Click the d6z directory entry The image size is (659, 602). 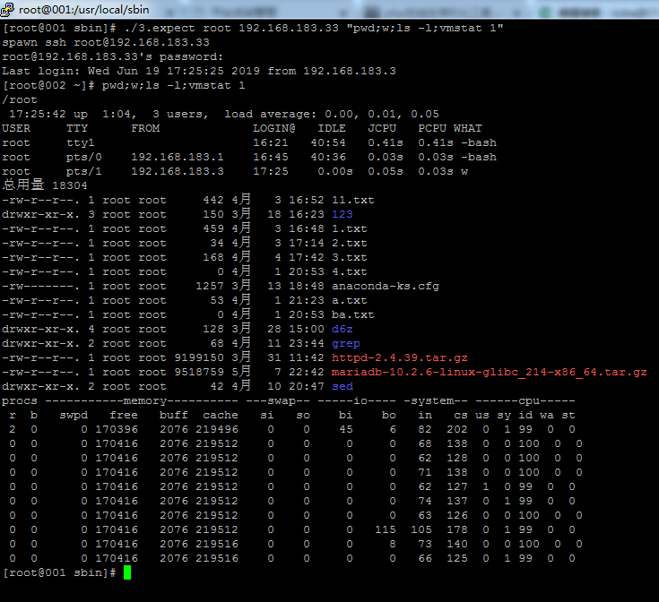[x=343, y=329]
